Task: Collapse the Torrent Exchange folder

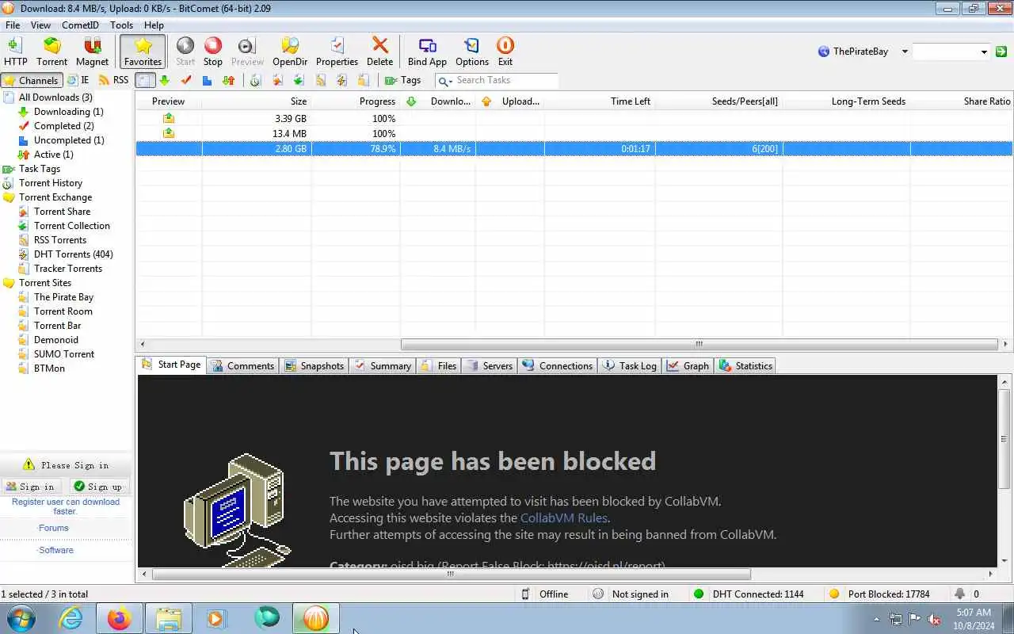Action: tap(55, 197)
